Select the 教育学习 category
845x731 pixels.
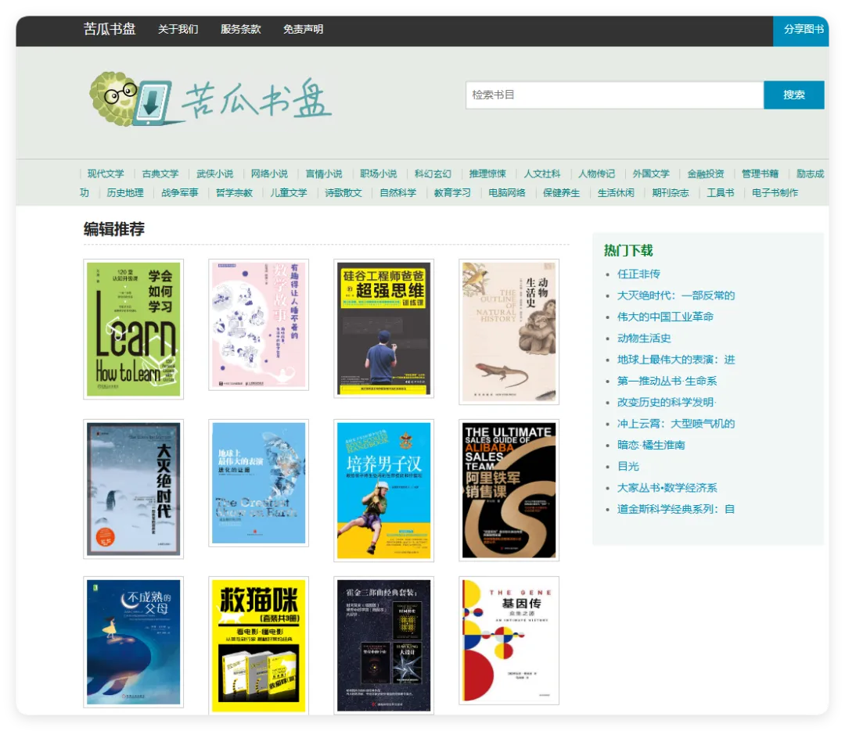(x=452, y=192)
